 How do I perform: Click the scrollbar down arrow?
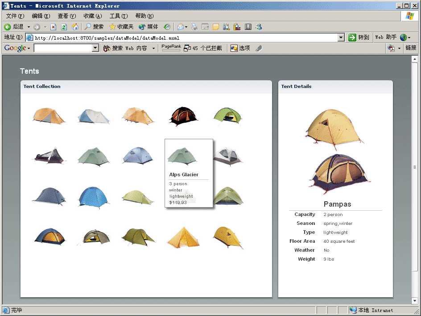(415, 300)
